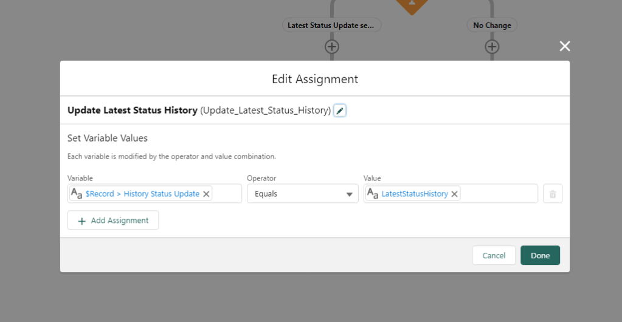Select the LatestStatusHistory pill in Value

coord(414,194)
